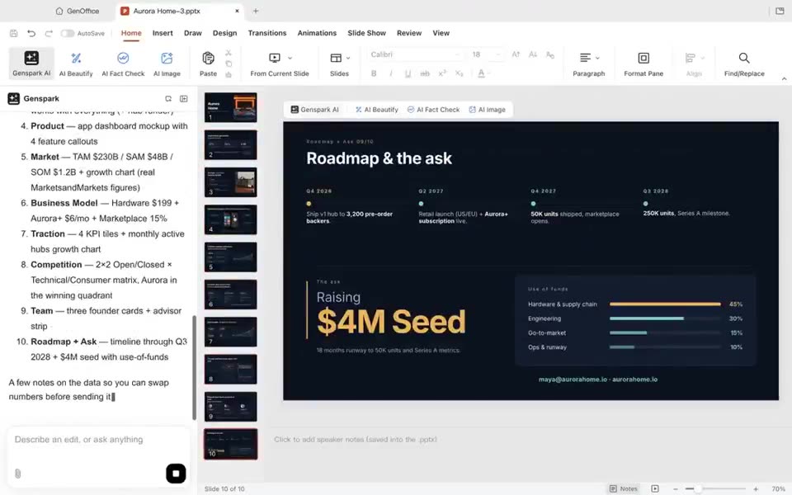Start slideshow from status bar icon

(654, 488)
